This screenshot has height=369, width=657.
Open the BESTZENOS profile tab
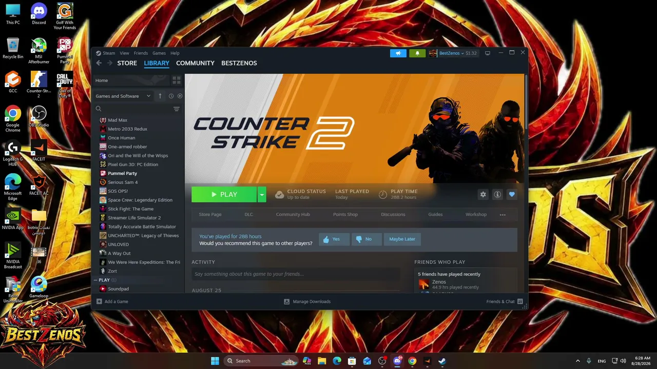[x=239, y=63]
